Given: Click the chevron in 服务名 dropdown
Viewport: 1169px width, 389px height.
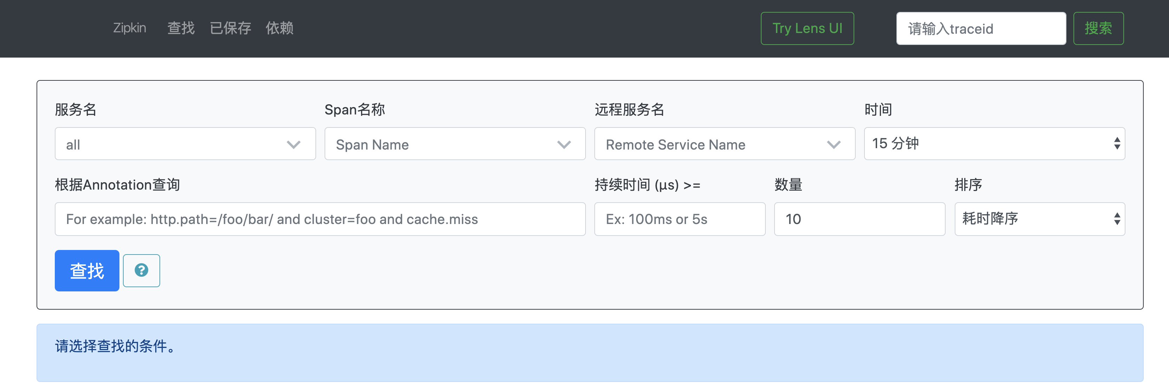Looking at the screenshot, I should coord(294,145).
